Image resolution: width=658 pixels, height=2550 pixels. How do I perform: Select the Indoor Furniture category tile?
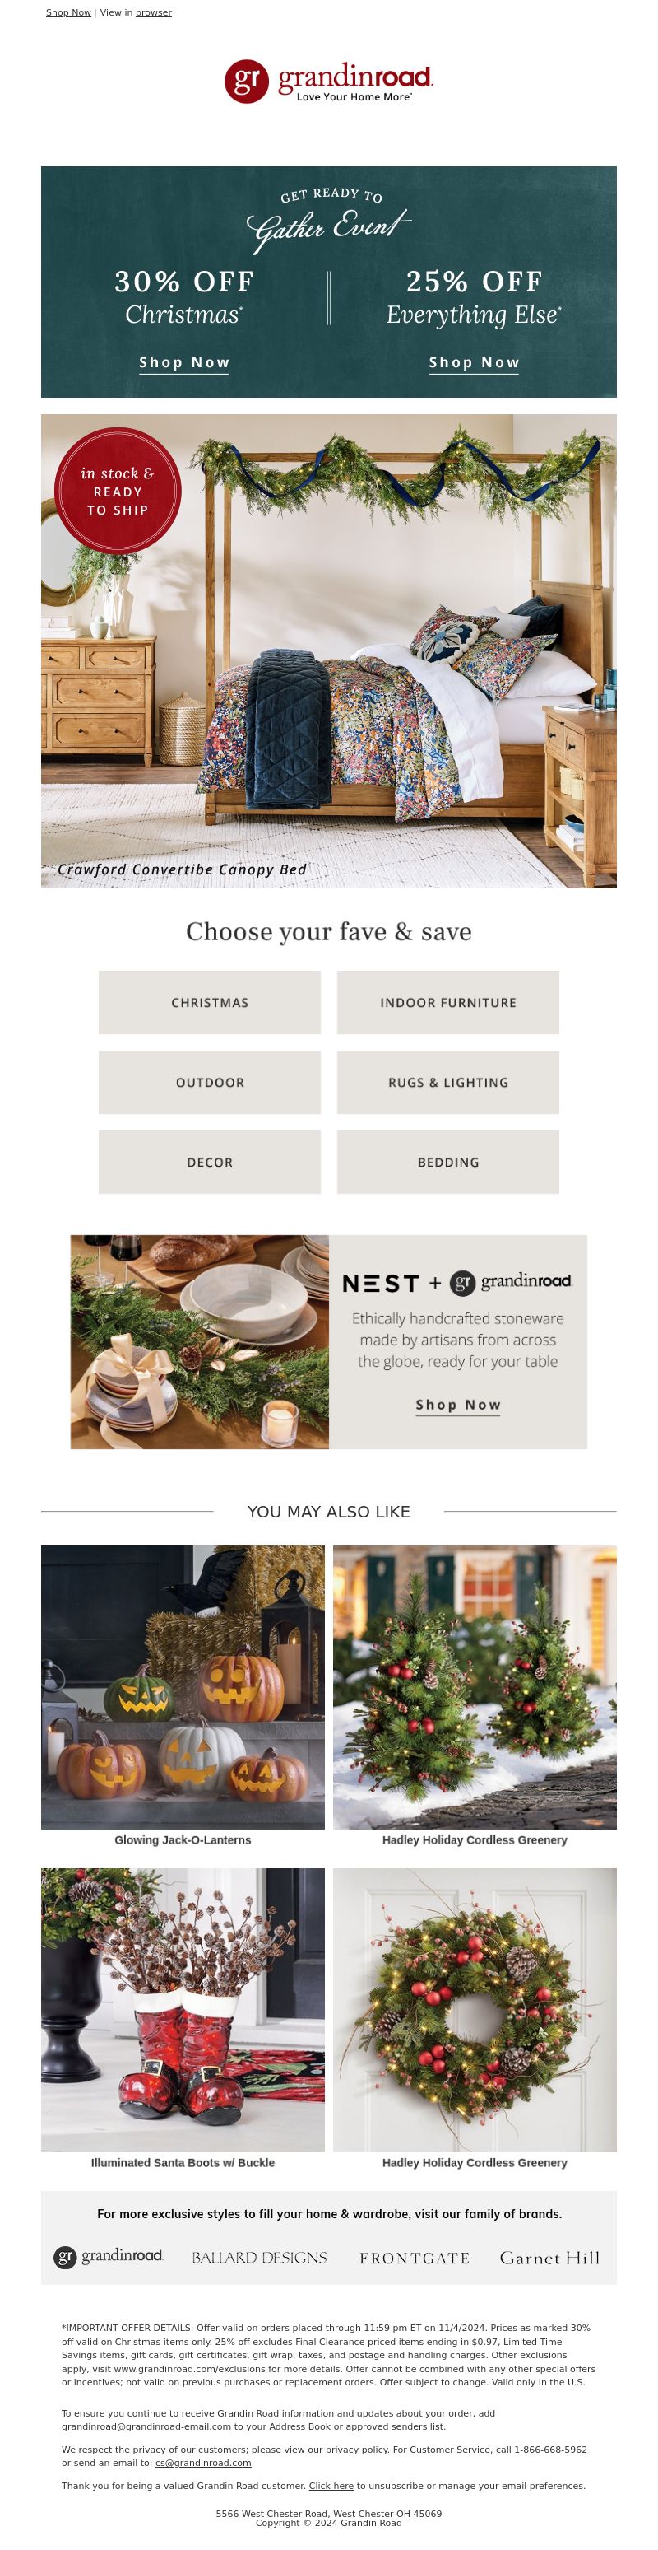click(448, 1003)
